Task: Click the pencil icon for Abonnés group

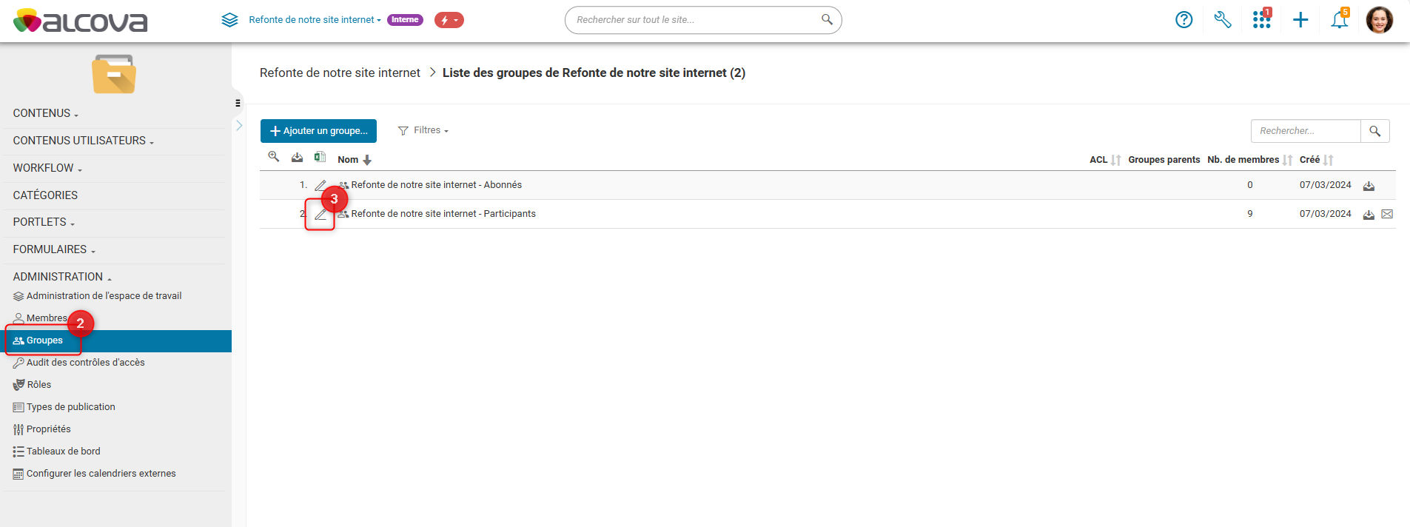Action: coord(320,185)
